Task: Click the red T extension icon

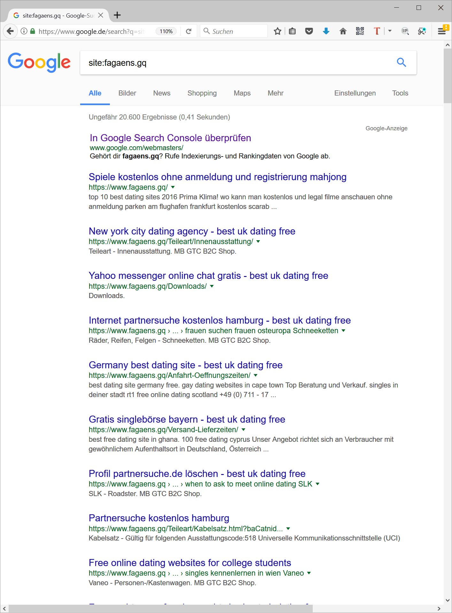Action: tap(377, 31)
